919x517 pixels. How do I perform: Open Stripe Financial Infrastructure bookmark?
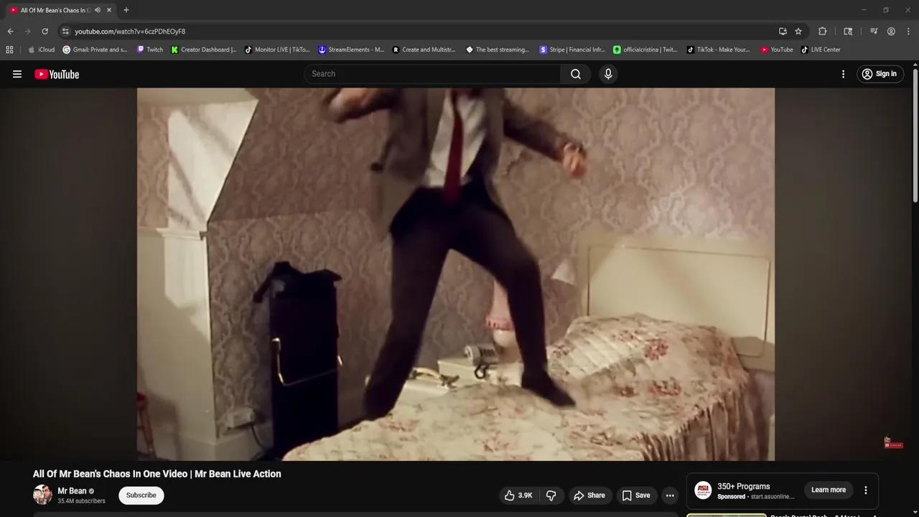pos(572,50)
